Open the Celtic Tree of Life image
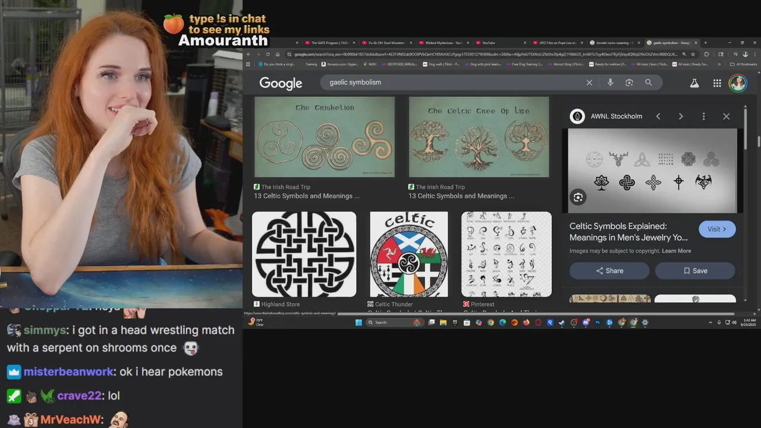This screenshot has height=428, width=761. pyautogui.click(x=479, y=137)
